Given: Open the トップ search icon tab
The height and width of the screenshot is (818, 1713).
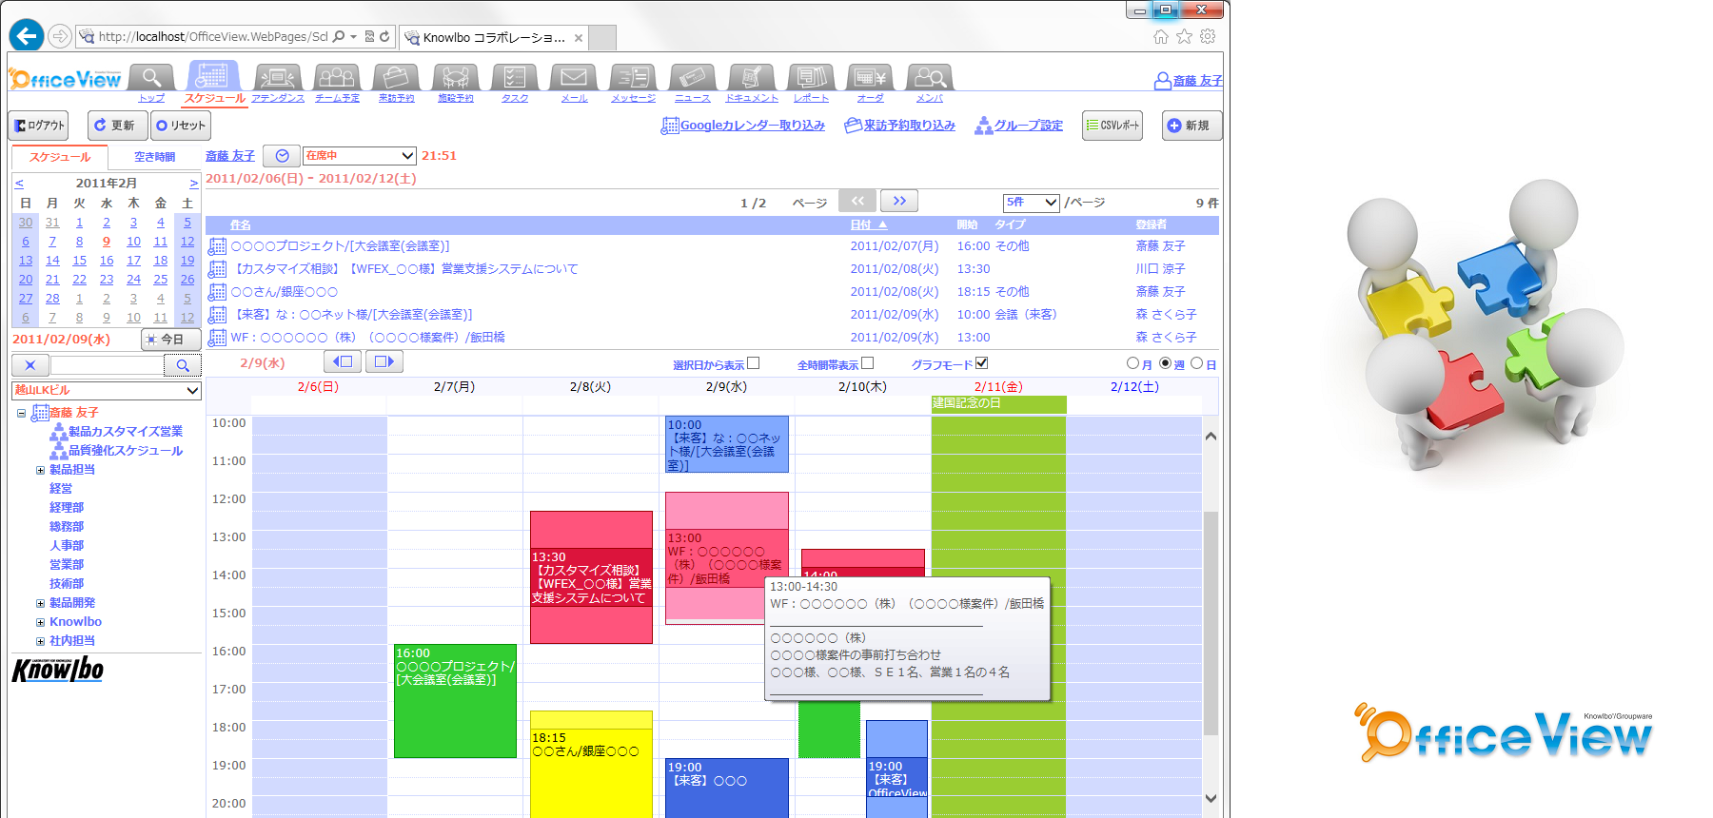Looking at the screenshot, I should [x=151, y=77].
